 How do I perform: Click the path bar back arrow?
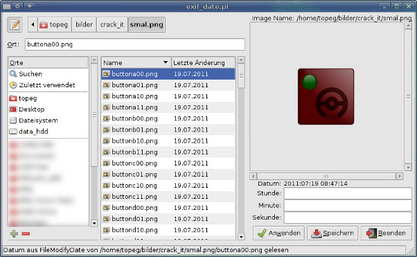[x=33, y=25]
